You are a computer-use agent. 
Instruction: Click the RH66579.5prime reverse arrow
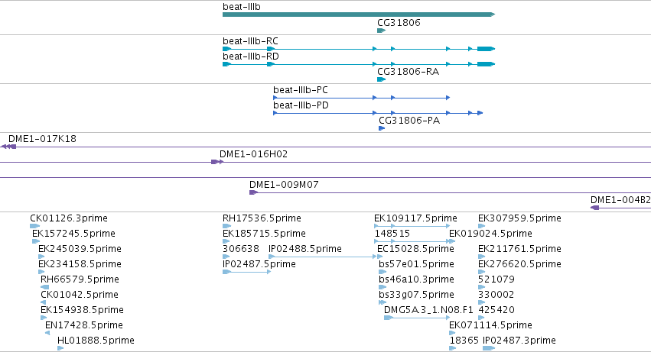[x=45, y=287]
